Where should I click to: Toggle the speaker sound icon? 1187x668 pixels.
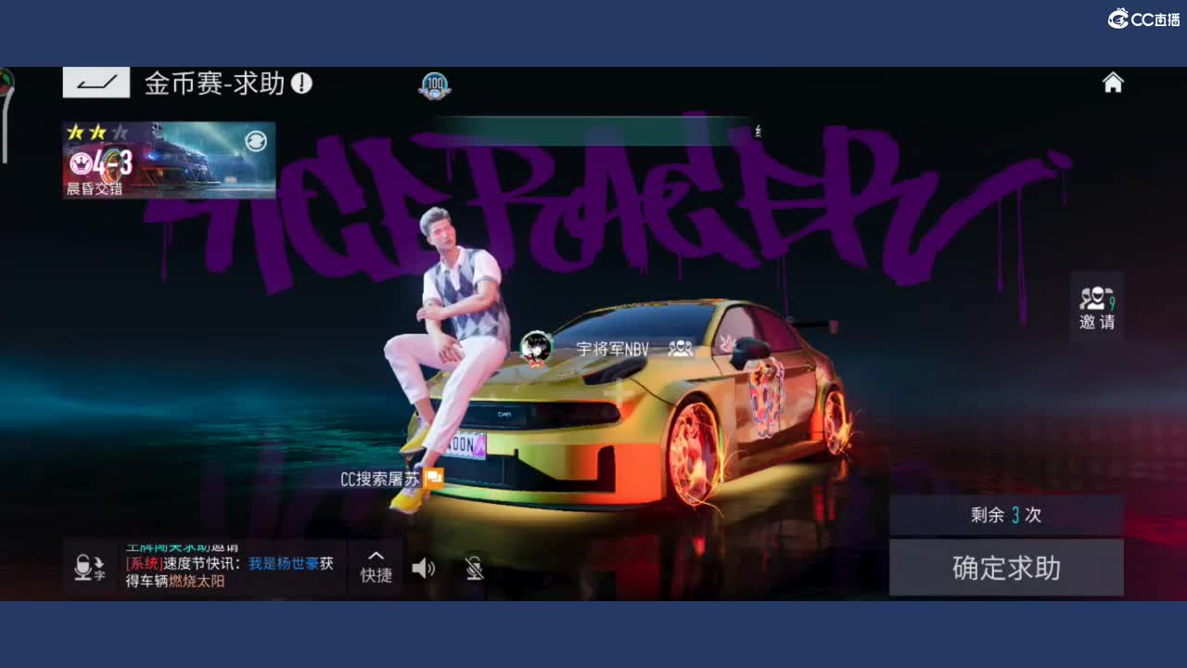(424, 568)
